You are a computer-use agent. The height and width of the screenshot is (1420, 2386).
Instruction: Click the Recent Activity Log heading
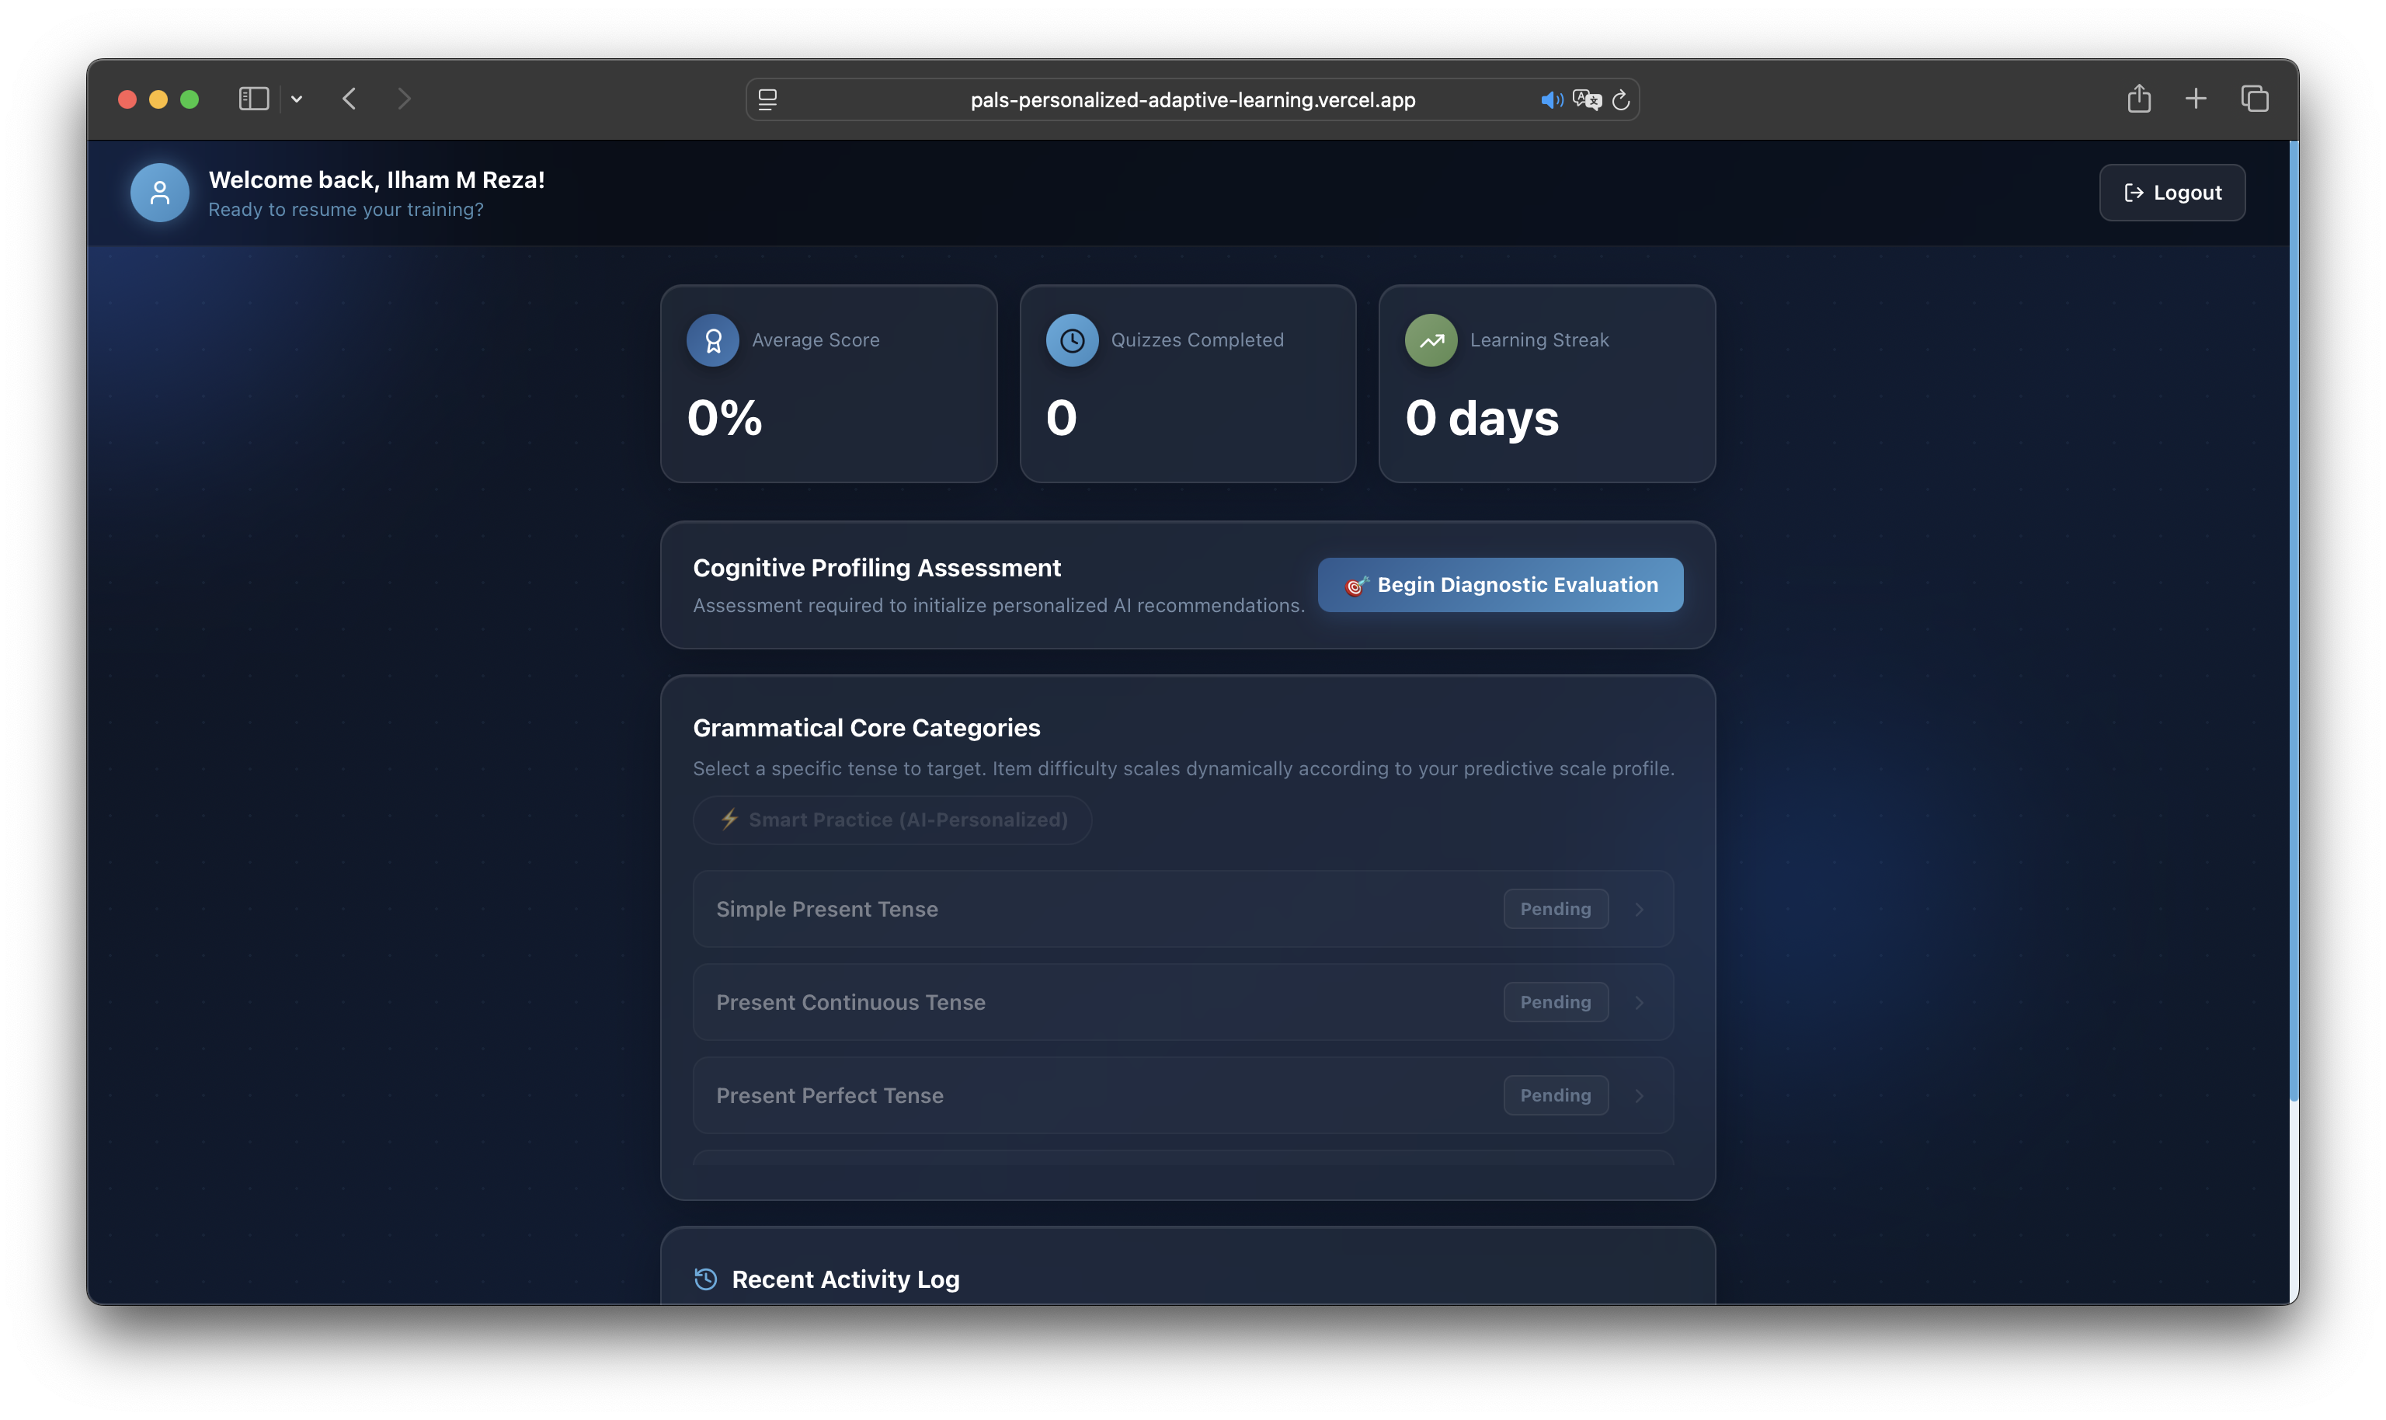pos(846,1279)
